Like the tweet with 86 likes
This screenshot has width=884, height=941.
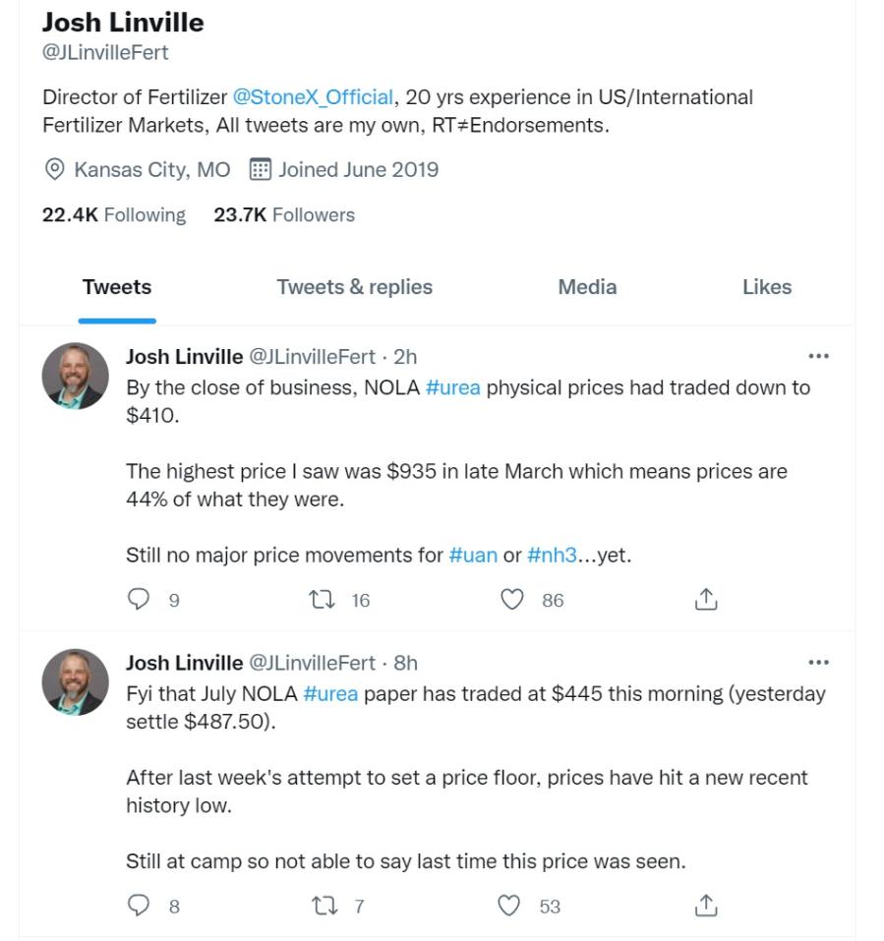pos(512,600)
